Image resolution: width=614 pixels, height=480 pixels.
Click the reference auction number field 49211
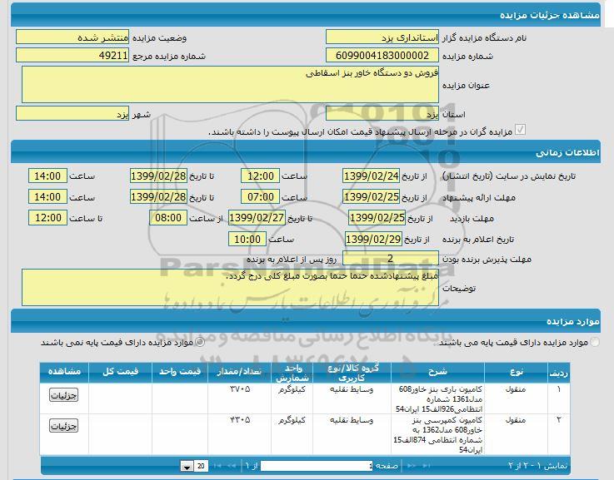click(x=72, y=56)
